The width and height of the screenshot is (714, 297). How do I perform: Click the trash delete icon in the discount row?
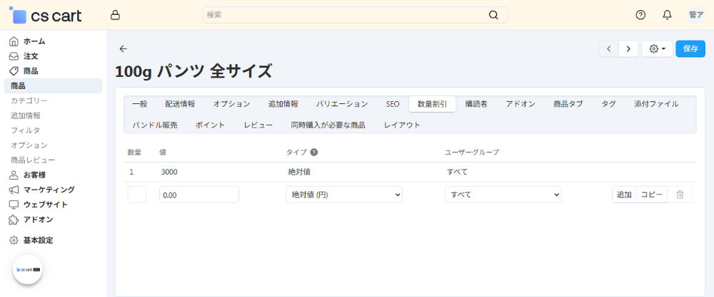tap(680, 194)
